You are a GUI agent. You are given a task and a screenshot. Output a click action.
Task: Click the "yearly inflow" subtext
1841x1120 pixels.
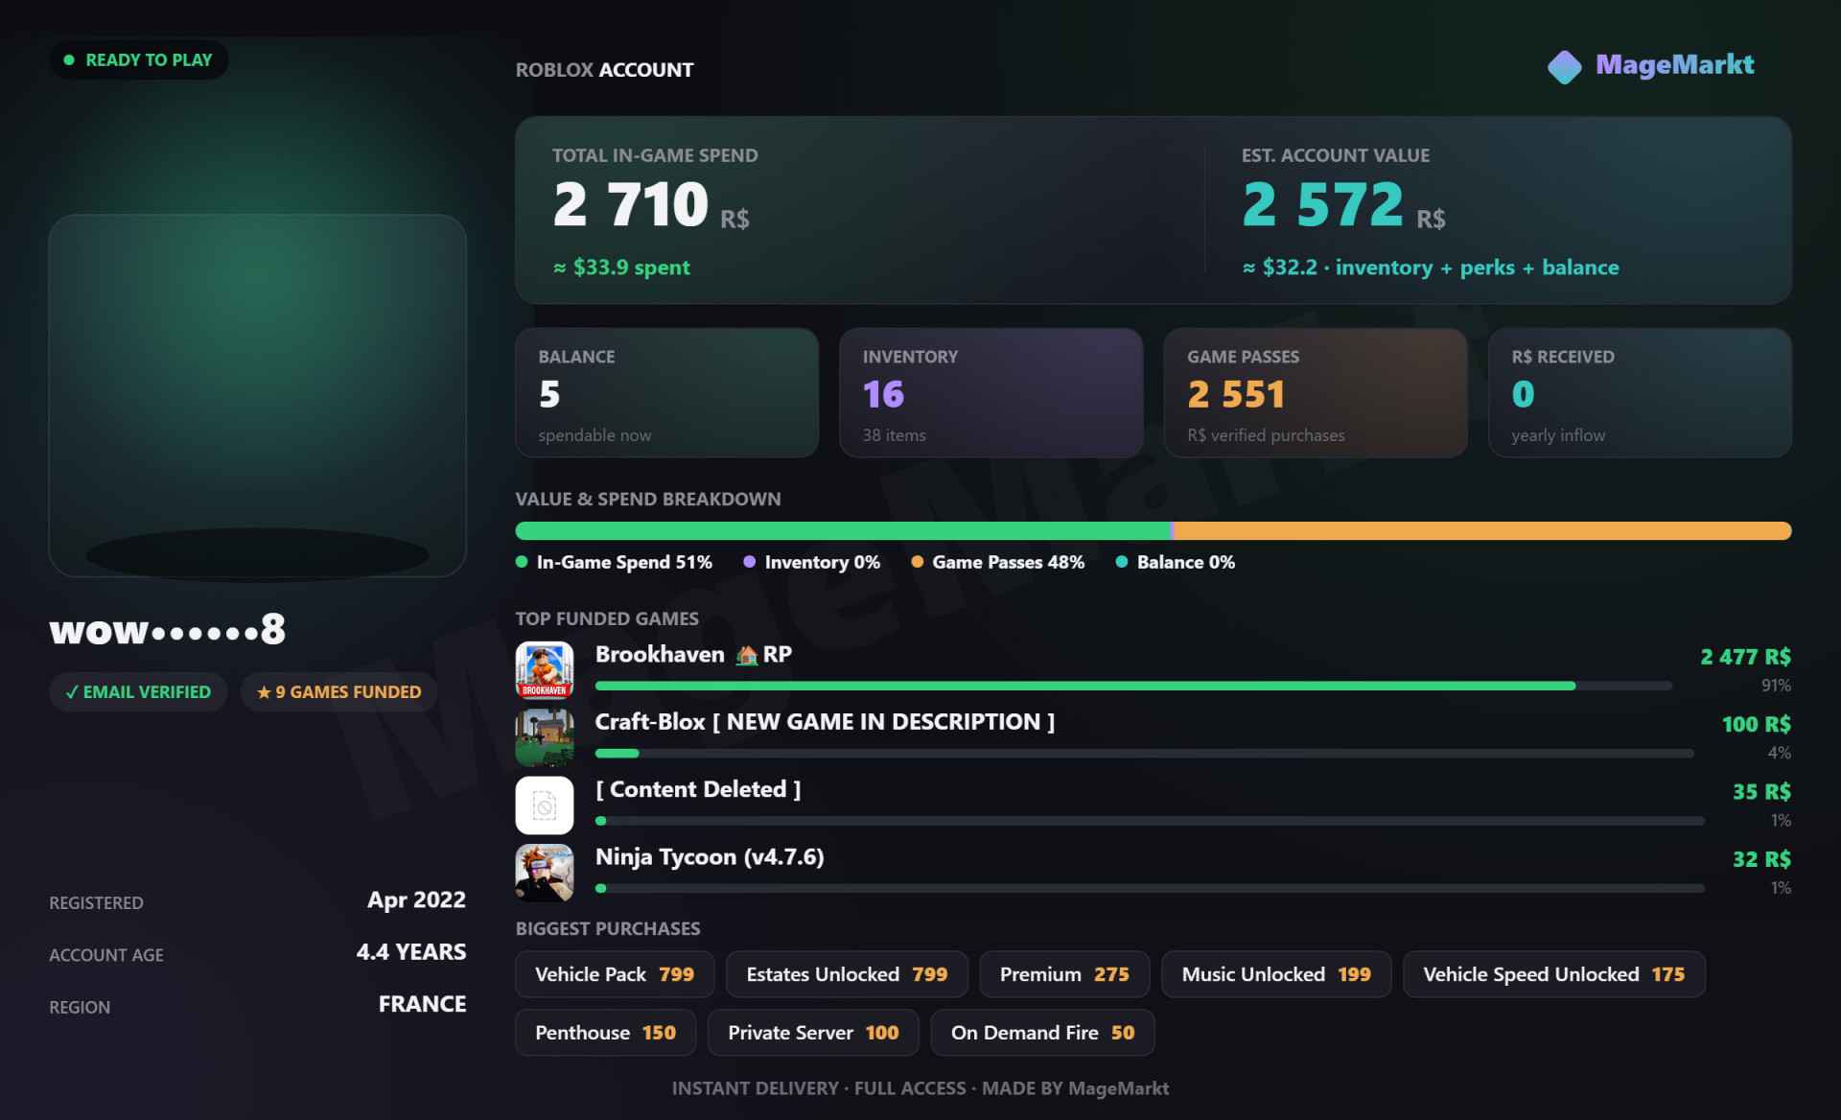[1558, 435]
